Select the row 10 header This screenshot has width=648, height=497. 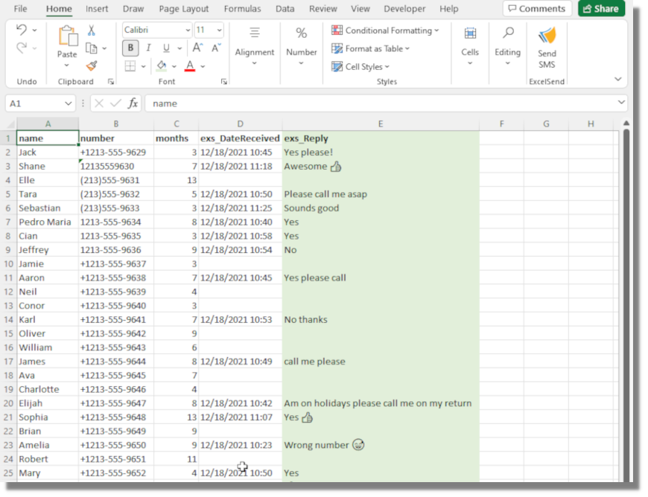tap(8, 263)
